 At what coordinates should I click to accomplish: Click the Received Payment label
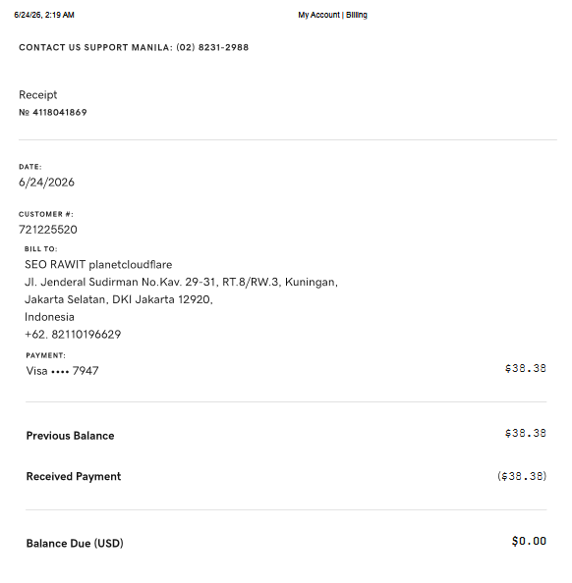pos(74,476)
